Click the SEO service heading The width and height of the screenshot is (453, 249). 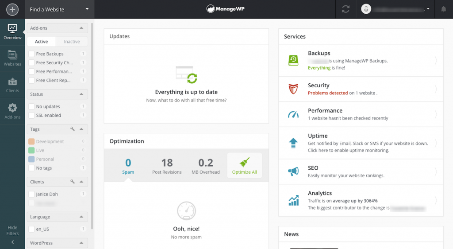point(313,168)
